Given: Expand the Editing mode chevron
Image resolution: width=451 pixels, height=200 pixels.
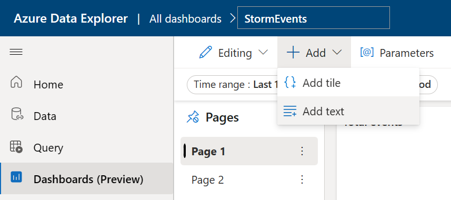Looking at the screenshot, I should tap(263, 53).
